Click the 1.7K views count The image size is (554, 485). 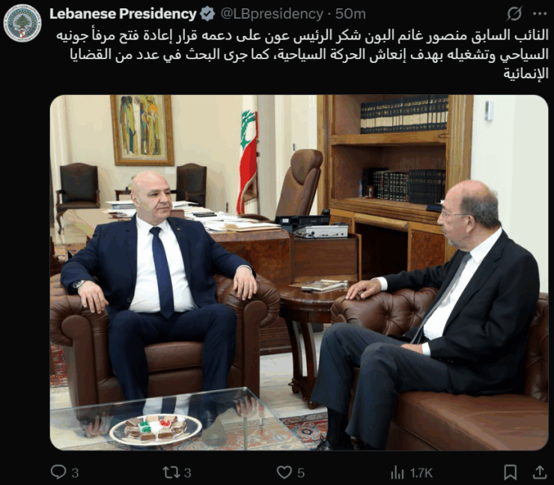tap(421, 472)
